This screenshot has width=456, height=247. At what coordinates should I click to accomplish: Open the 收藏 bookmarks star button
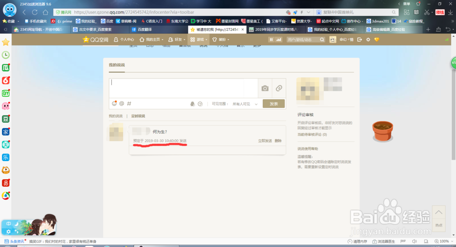9,21
